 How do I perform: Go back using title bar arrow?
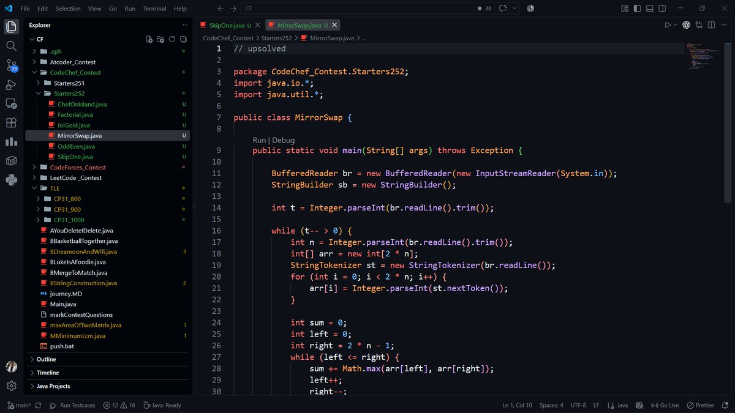(x=221, y=9)
